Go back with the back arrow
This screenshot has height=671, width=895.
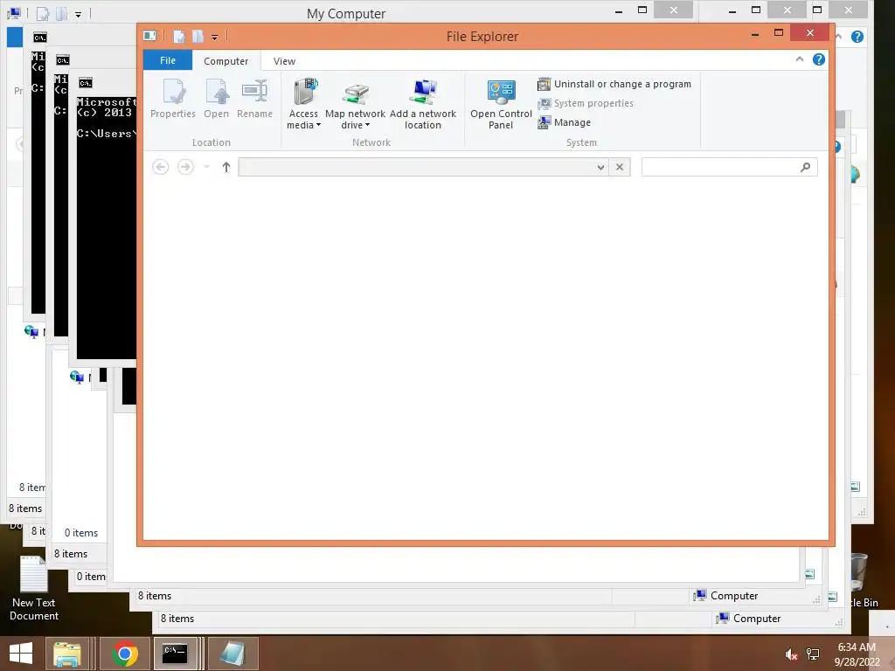click(161, 167)
